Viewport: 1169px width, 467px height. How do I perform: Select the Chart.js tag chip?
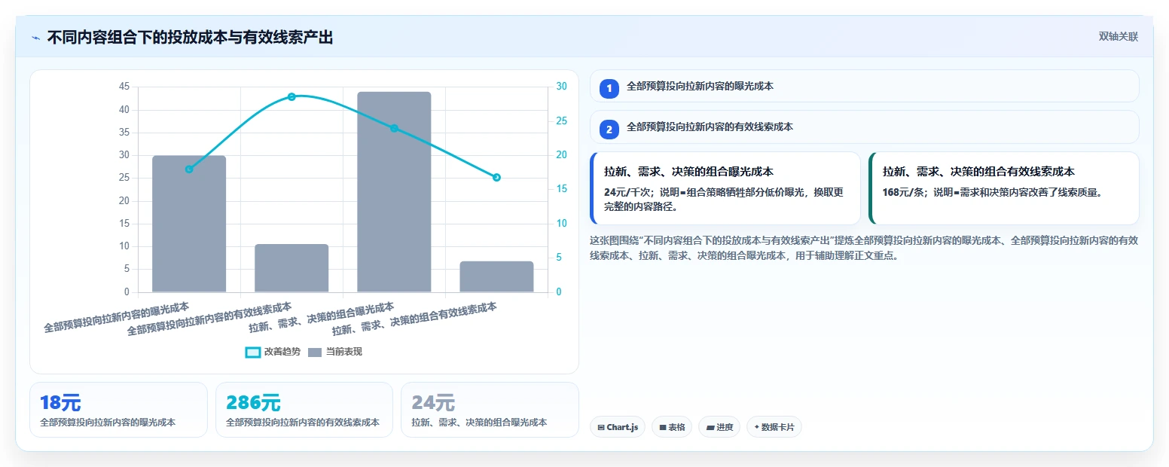tap(618, 427)
